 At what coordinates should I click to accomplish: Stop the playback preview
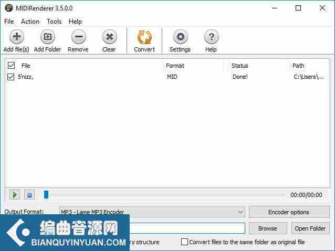[29, 195]
